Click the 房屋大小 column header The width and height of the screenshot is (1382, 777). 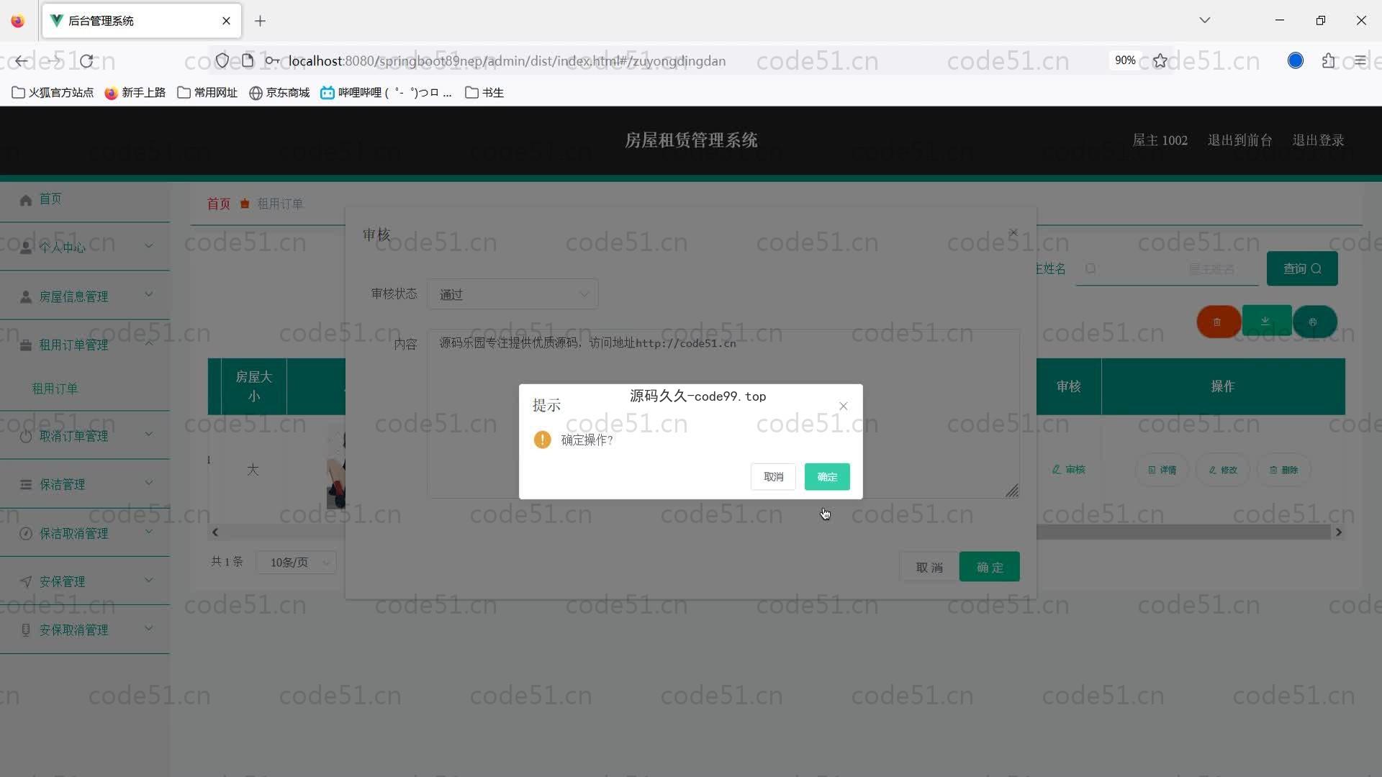click(x=253, y=386)
